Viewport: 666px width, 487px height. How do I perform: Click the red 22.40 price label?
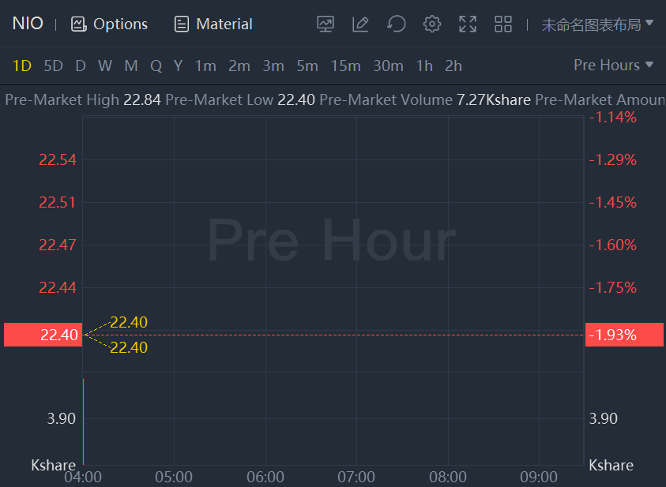click(x=42, y=335)
